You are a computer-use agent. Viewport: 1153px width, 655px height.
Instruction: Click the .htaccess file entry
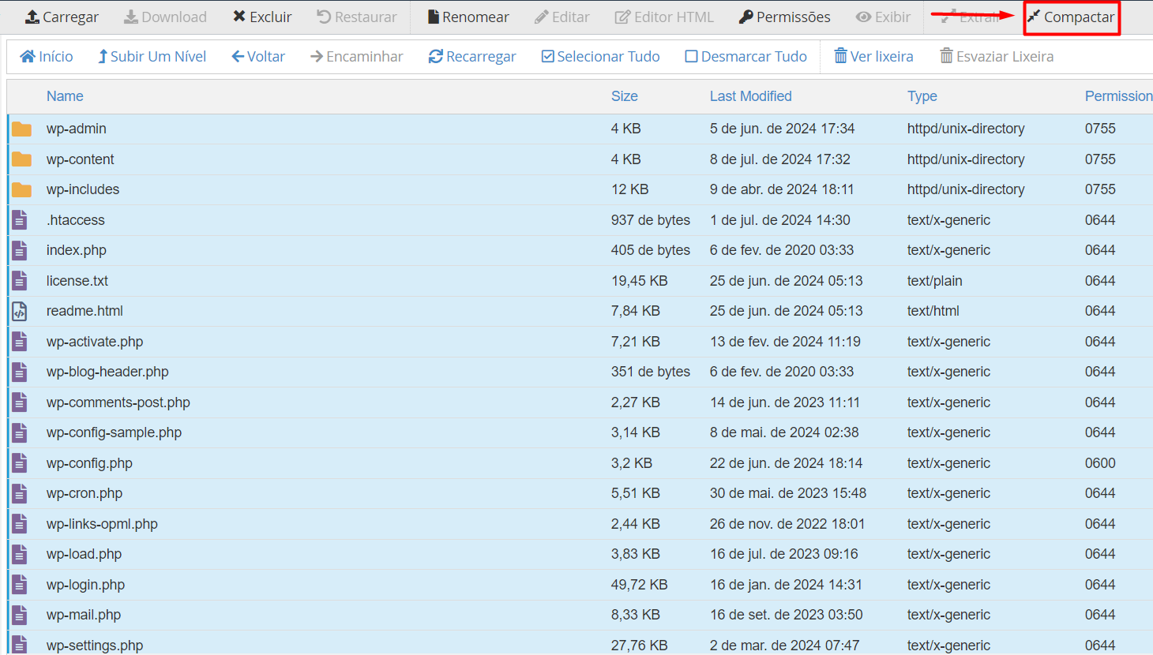[x=76, y=220]
